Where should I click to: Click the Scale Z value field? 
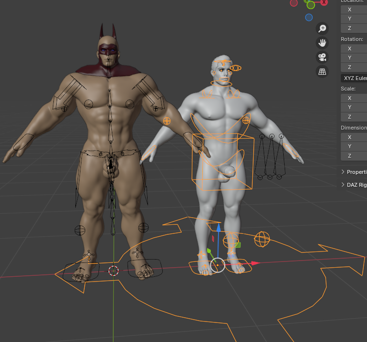tap(354, 117)
